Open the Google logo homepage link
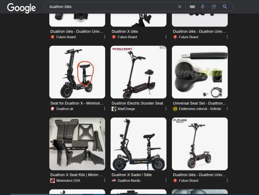The image size is (259, 195). pos(21,8)
